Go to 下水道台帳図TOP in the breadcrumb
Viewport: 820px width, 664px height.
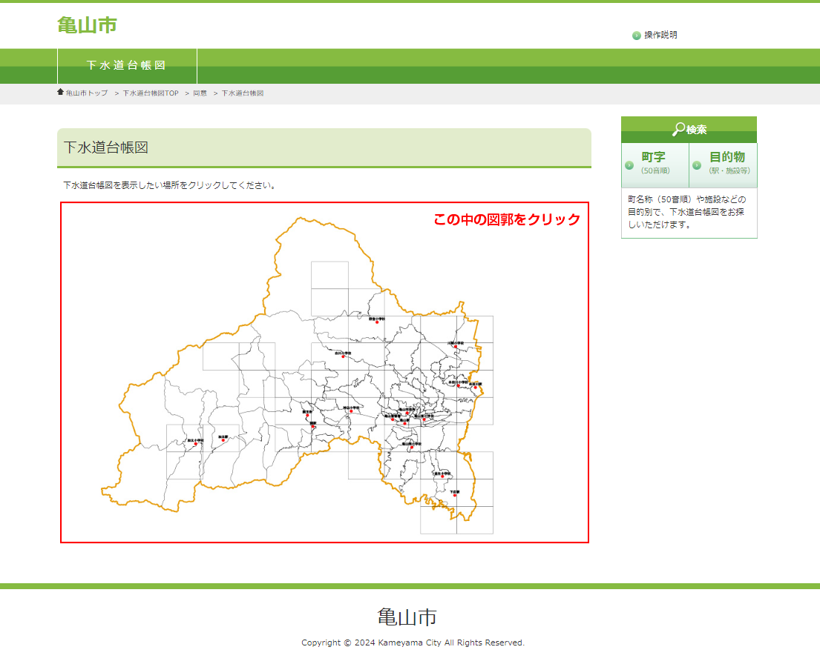(151, 93)
